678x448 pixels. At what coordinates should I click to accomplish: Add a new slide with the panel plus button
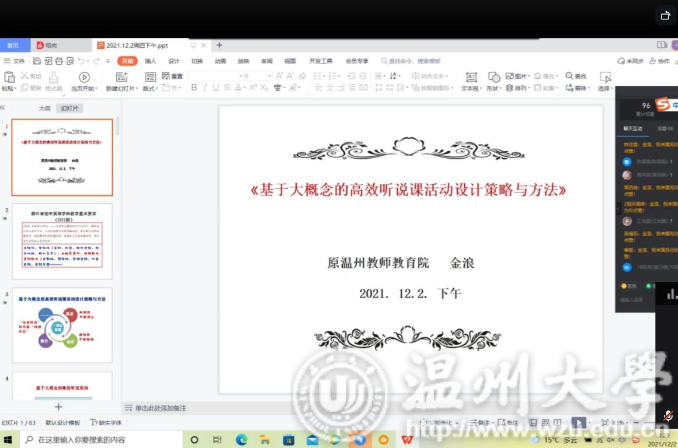coord(58,407)
